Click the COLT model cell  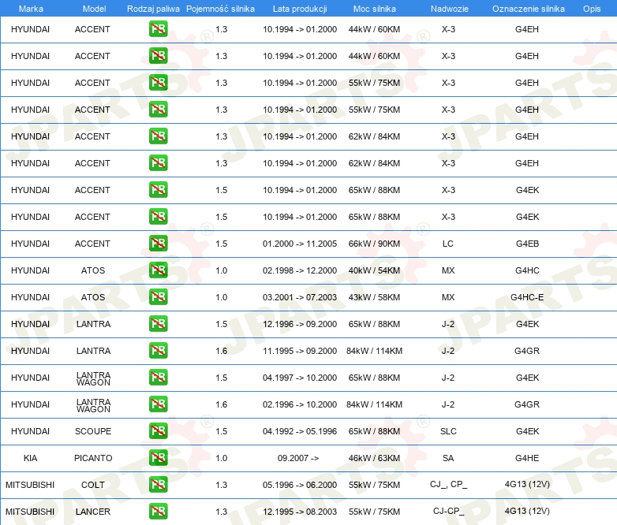point(93,485)
